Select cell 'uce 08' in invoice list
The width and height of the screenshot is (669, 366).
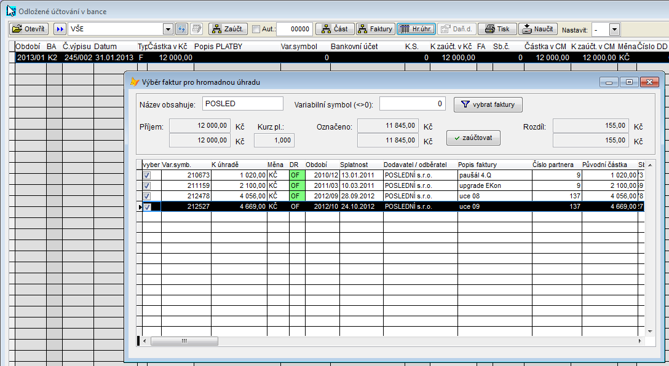point(494,196)
